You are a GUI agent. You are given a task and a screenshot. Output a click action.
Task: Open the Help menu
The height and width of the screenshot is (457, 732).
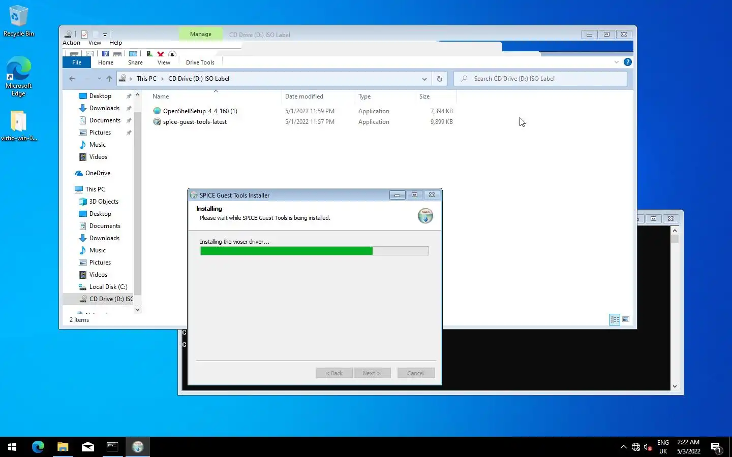pos(115,43)
